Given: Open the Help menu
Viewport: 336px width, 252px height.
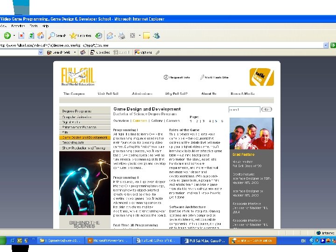Looking at the screenshot, I should click(x=45, y=26).
